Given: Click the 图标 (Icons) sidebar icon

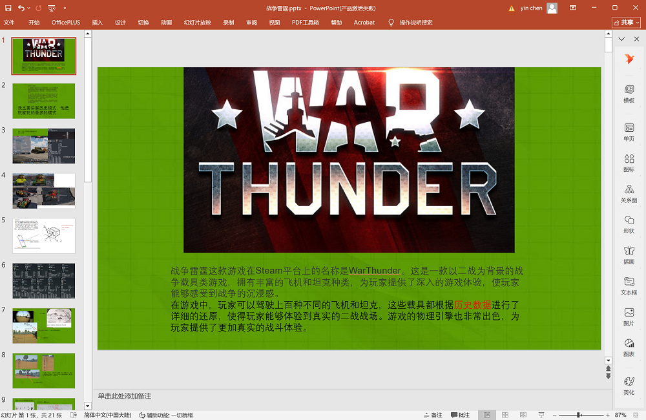Looking at the screenshot, I should click(x=629, y=162).
